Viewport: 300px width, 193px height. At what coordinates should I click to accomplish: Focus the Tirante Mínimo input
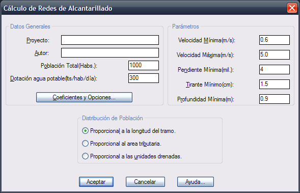click(275, 84)
